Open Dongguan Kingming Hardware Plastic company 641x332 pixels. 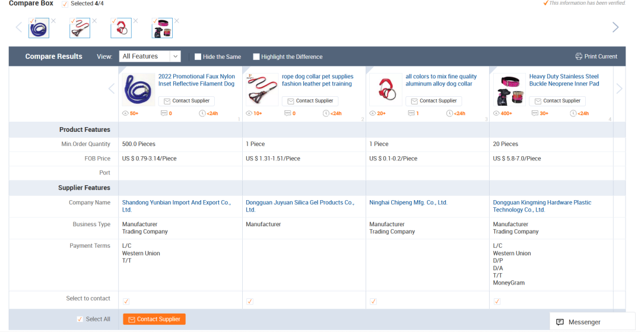[x=542, y=206]
